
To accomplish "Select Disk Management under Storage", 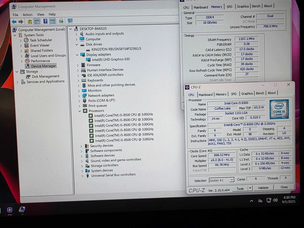I will (46, 76).
